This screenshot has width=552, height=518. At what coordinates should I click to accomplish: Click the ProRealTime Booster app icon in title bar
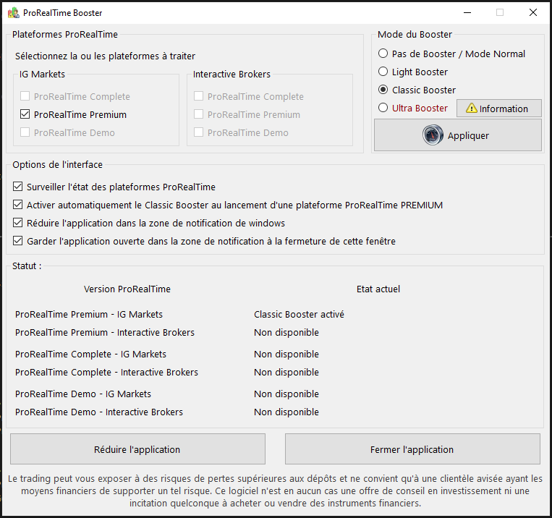13,13
